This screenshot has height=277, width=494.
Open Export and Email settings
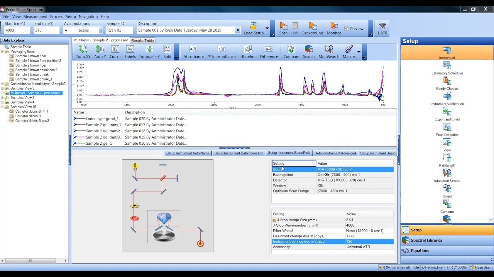point(447,114)
